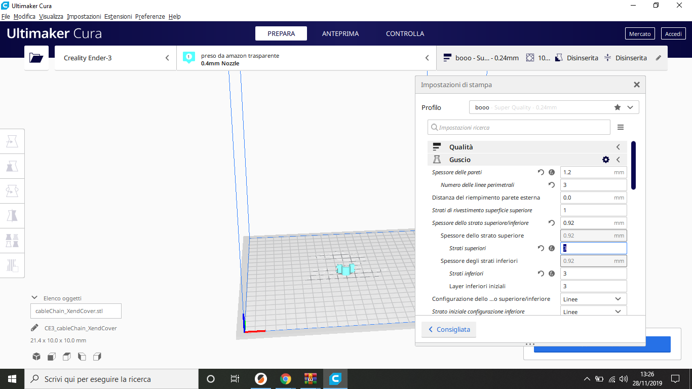Switch to the ANTEPRIMA stage
Image resolution: width=692 pixels, height=389 pixels.
click(340, 33)
